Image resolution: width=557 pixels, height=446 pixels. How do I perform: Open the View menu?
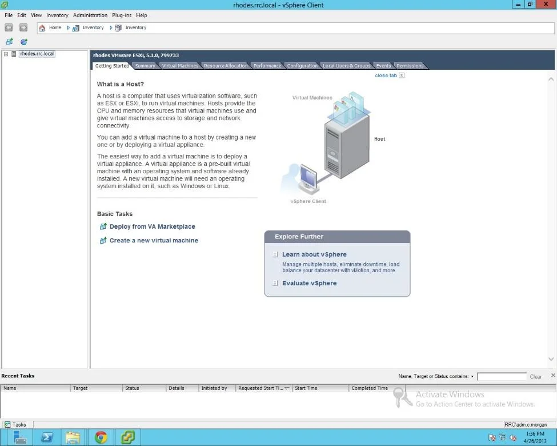pyautogui.click(x=36, y=15)
